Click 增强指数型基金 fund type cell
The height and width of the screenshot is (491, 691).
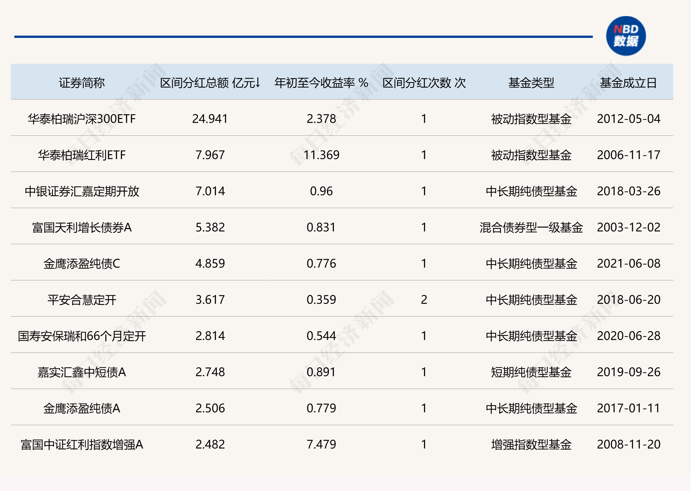click(x=531, y=444)
